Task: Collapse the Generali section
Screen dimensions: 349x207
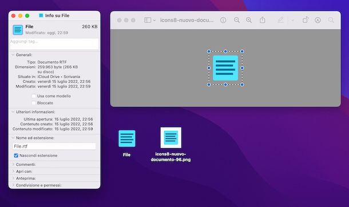Action: [x=13, y=55]
